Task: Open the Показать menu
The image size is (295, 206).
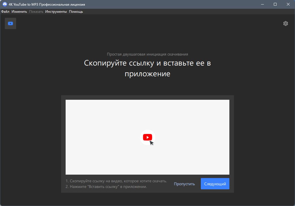Action: 36,12
